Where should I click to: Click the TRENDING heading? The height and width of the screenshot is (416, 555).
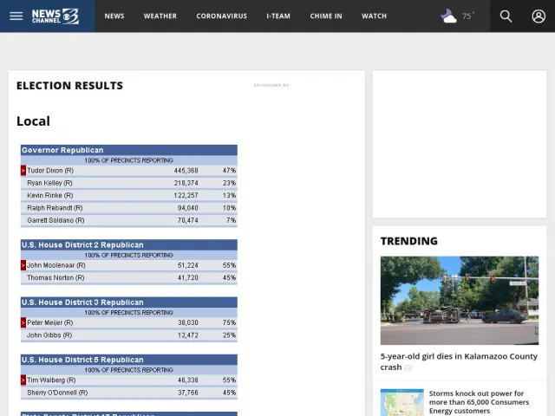(x=409, y=241)
